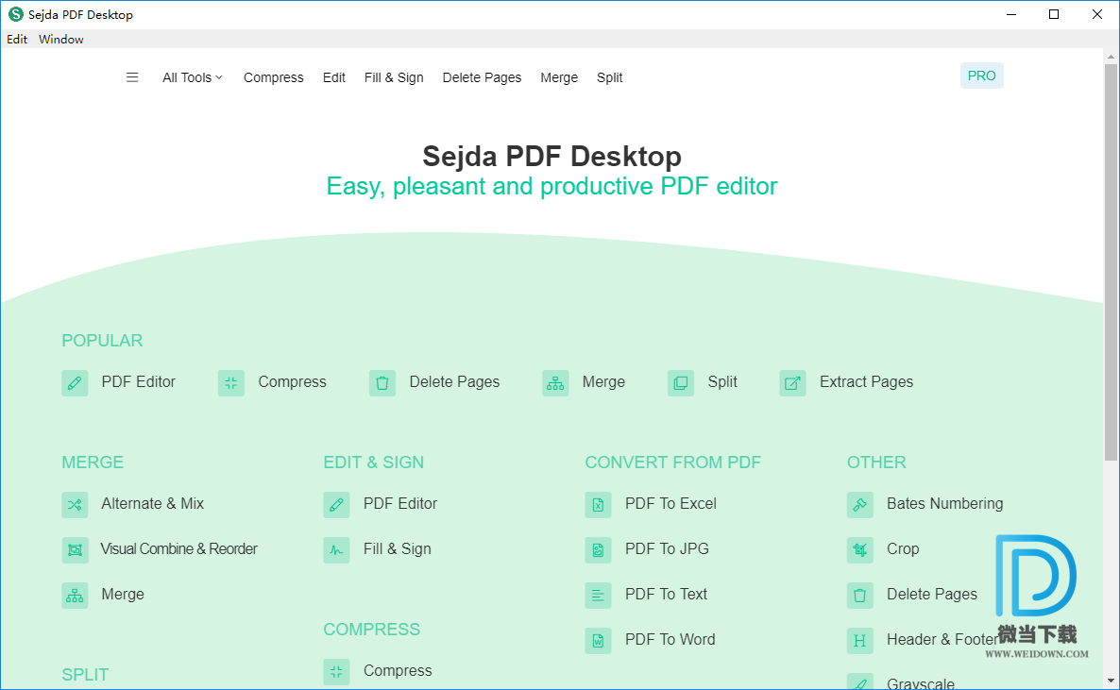Click the PDF To Word icon
Viewport: 1120px width, 690px height.
pos(598,641)
